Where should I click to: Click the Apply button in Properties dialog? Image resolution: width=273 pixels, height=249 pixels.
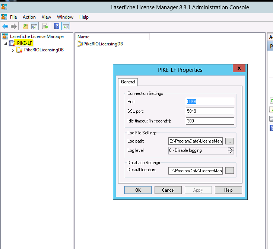[x=198, y=190]
